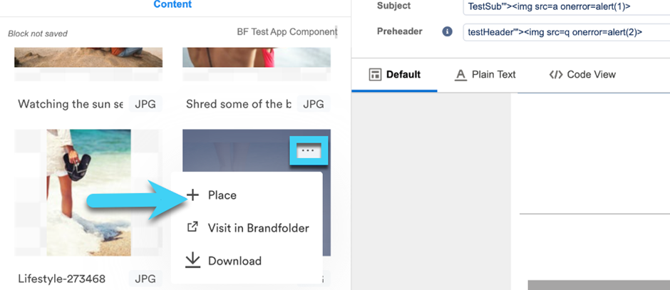Viewport: 670px width, 290px height.
Task: Click in the Subject input field
Action: click(567, 7)
